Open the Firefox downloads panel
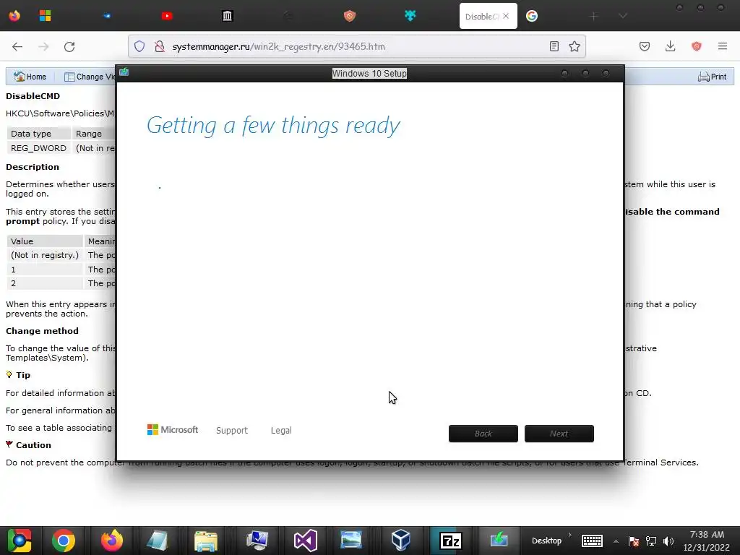 (670, 46)
